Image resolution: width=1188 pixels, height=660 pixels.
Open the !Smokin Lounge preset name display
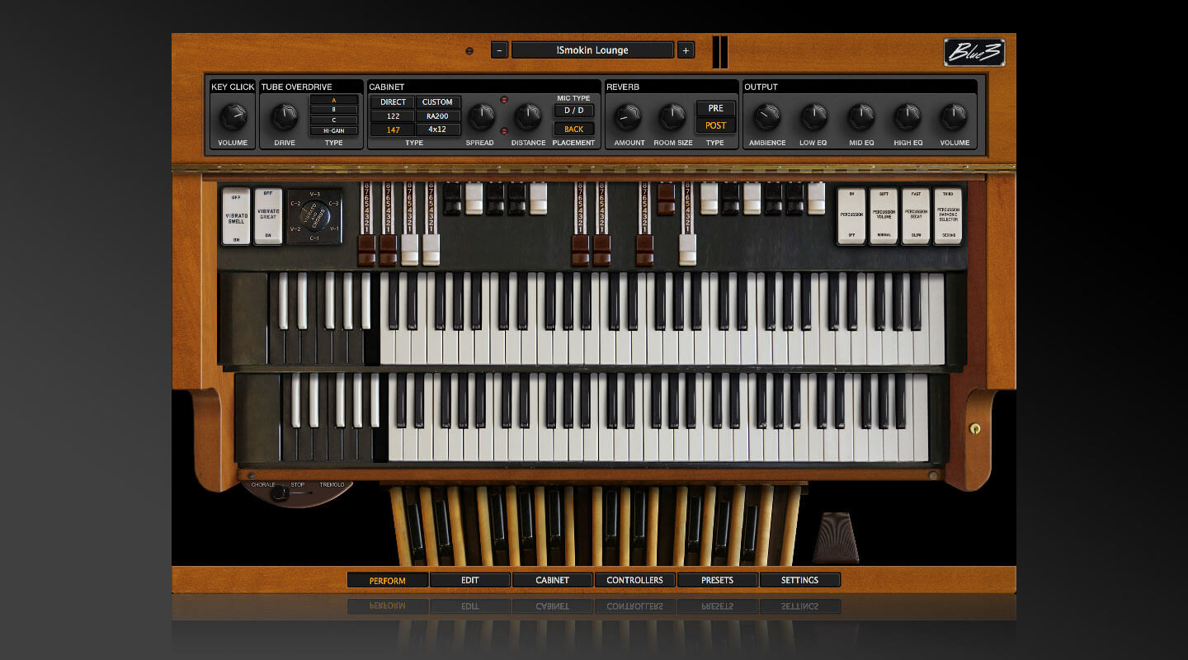(x=592, y=50)
